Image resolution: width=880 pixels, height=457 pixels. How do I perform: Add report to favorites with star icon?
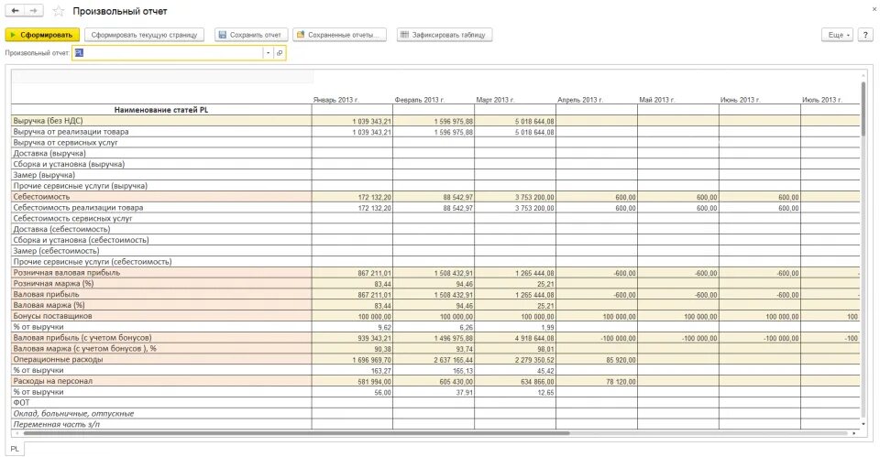pos(59,11)
